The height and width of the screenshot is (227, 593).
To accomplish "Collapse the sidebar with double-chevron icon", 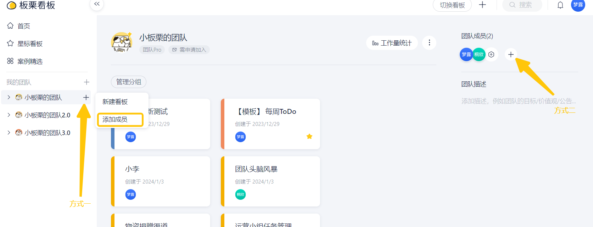I will click(97, 5).
